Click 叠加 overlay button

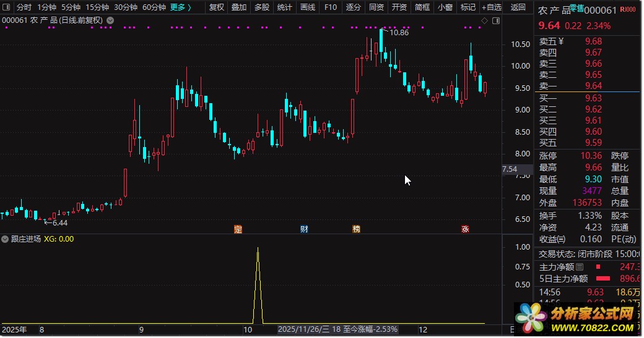238,7
